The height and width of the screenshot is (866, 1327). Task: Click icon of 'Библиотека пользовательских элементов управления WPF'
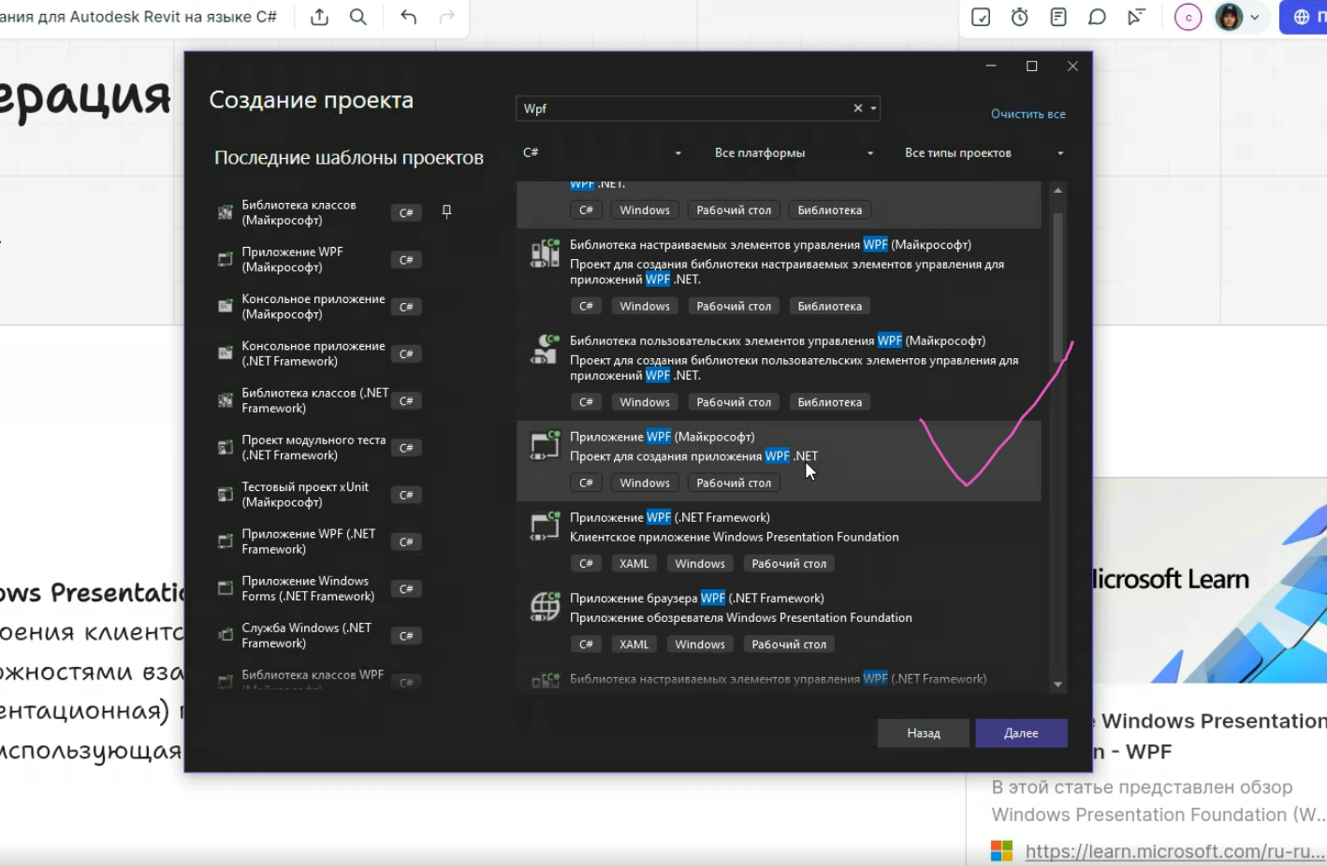pyautogui.click(x=545, y=349)
